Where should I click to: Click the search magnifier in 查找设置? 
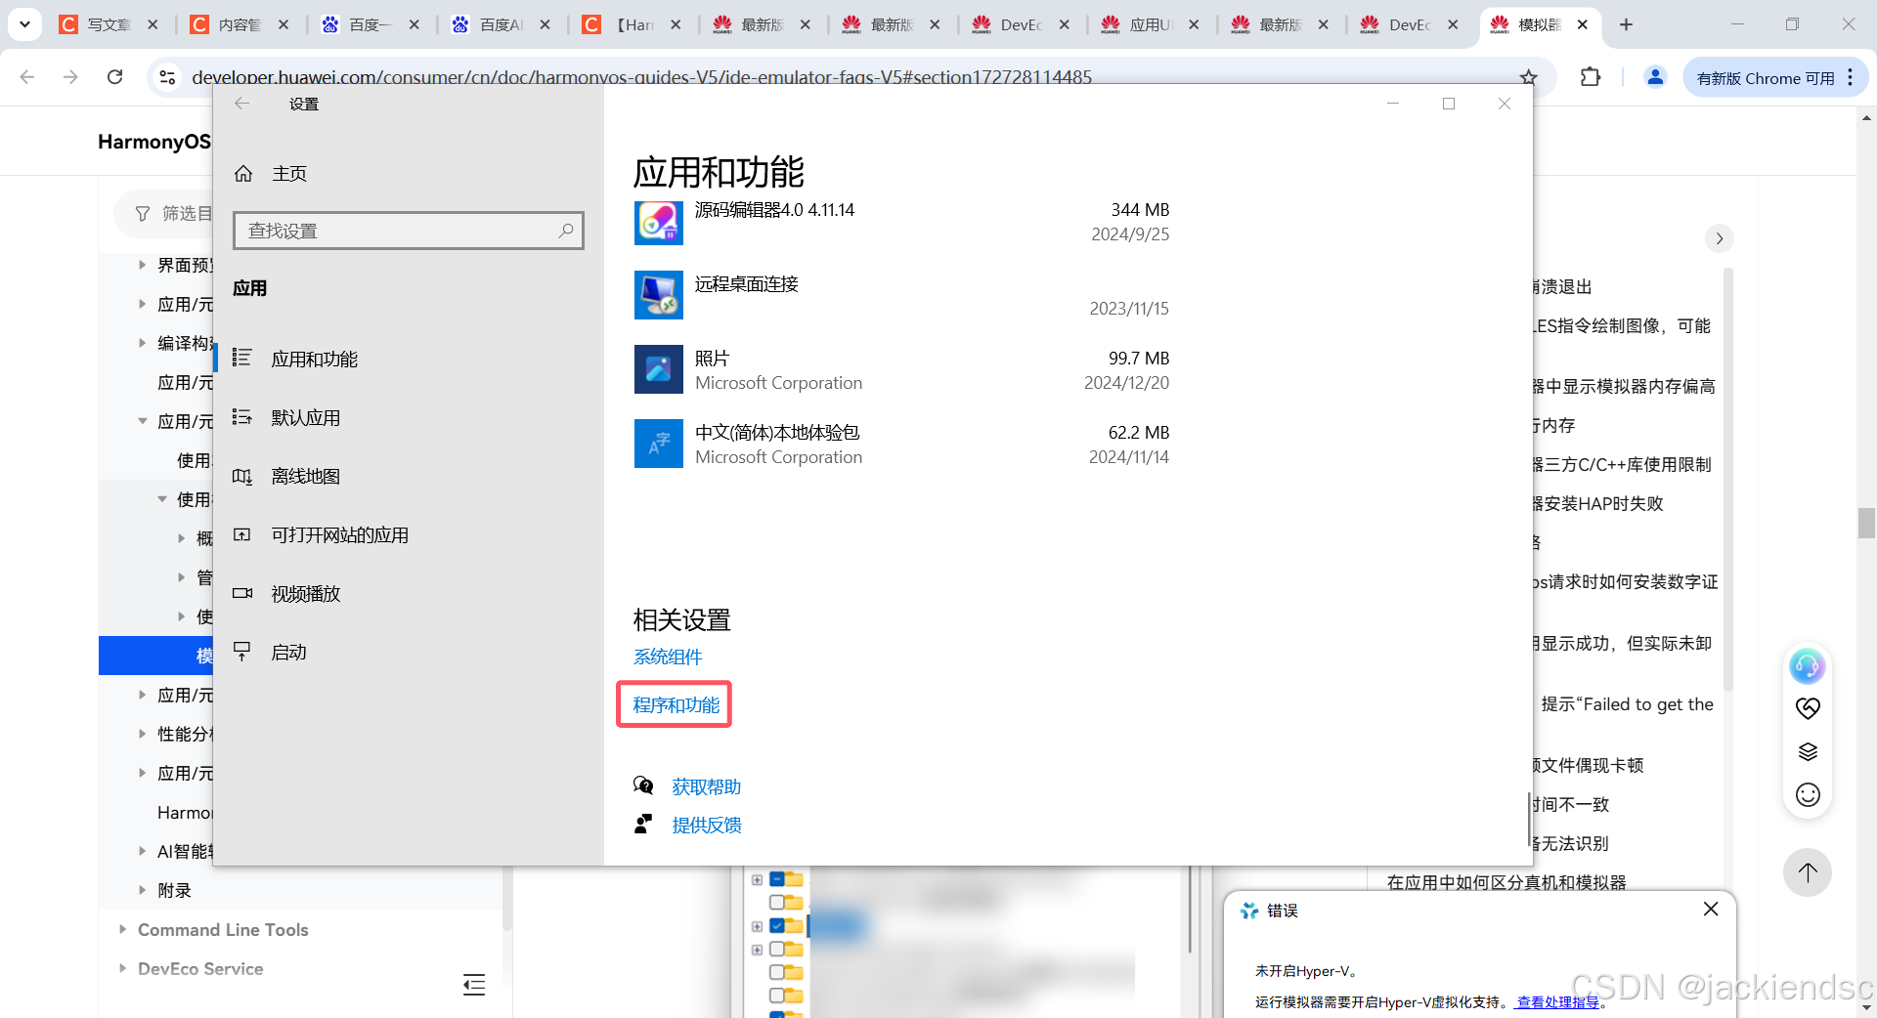click(565, 231)
